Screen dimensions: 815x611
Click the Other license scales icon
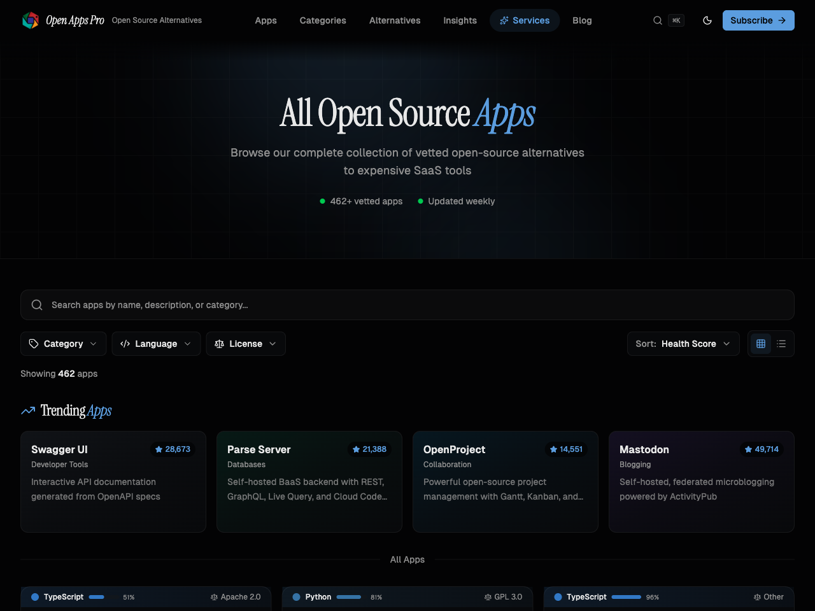coord(757,597)
